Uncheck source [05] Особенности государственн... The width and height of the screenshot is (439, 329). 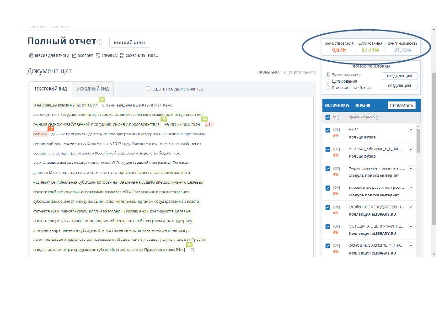(327, 207)
